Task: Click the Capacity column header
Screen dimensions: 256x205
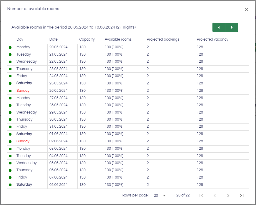Action: coord(87,39)
